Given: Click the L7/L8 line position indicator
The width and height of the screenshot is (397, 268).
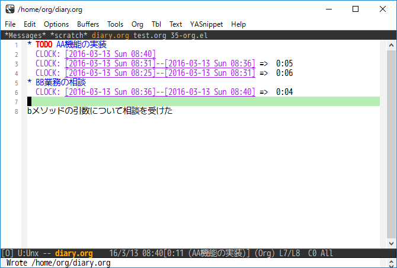Looking at the screenshot, I should [x=290, y=253].
